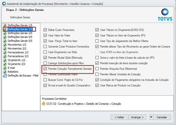This screenshot has height=125, width=176.
Task: Open Definição de Escopo - Filial step
Action: click(x=23, y=76)
